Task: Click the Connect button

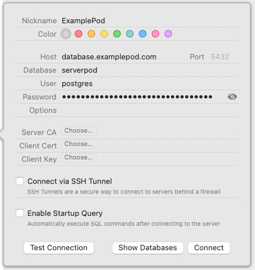Action: [209, 248]
